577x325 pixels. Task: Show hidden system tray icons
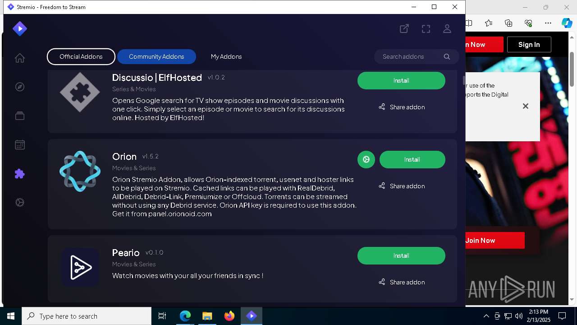tap(486, 316)
